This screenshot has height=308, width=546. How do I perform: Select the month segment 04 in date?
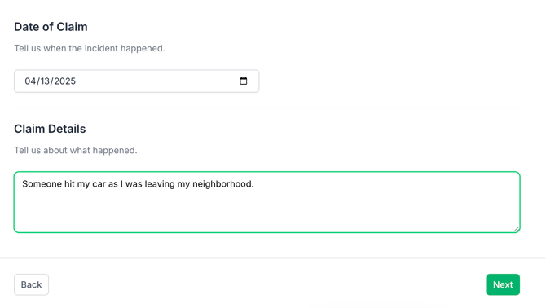coord(30,81)
